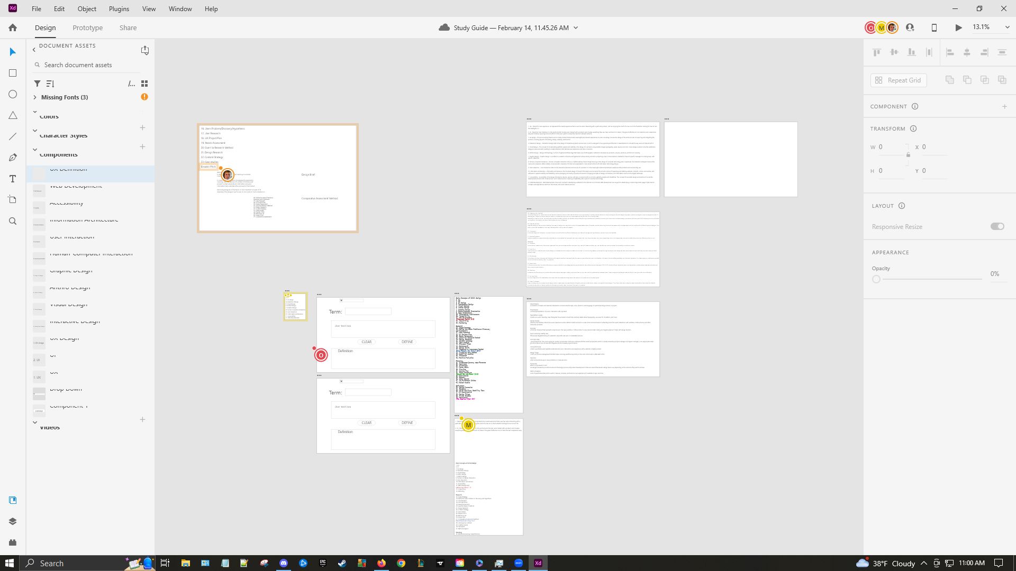Toggle the filter icon in Document Assets
The image size is (1016, 571).
pos(37,84)
